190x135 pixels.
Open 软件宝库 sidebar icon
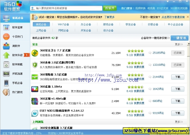[6, 27]
